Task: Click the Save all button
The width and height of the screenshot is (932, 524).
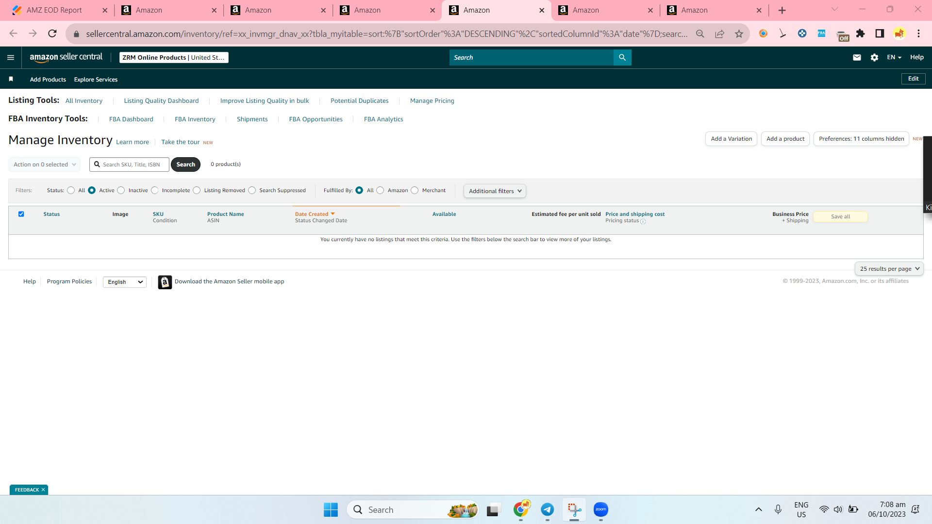Action: (840, 217)
